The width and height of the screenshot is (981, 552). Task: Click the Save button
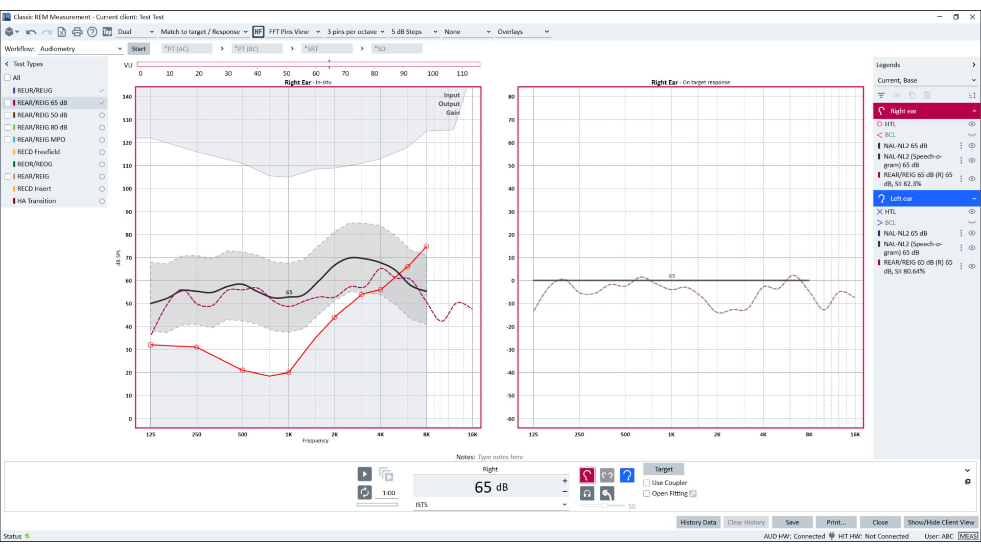tap(792, 522)
